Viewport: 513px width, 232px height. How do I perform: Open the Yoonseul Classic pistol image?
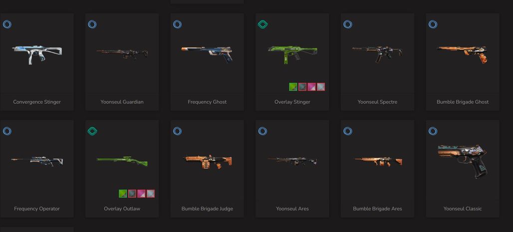coord(463,161)
